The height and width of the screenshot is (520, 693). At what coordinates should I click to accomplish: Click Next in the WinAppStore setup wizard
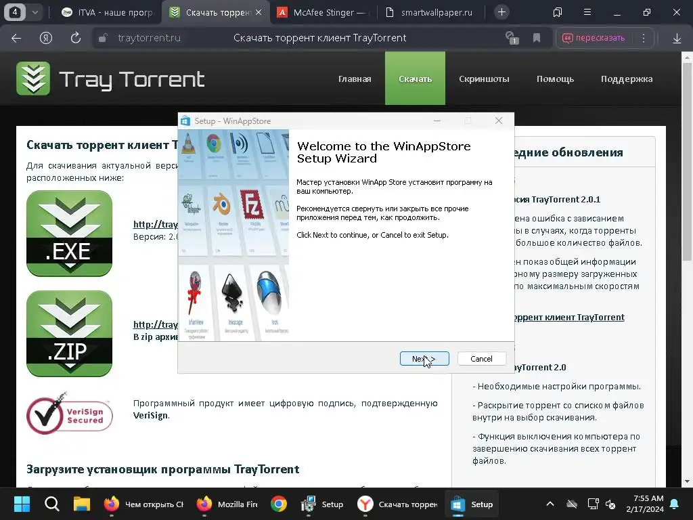424,359
